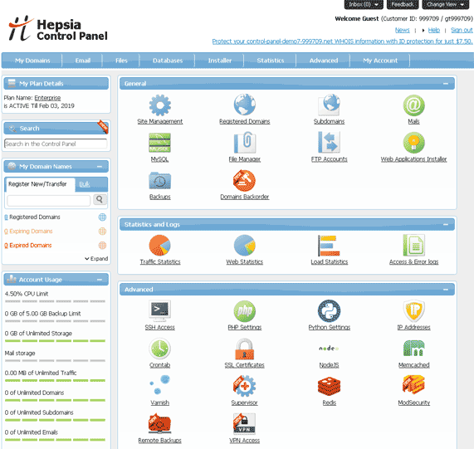Expand the domain names list

[96, 259]
